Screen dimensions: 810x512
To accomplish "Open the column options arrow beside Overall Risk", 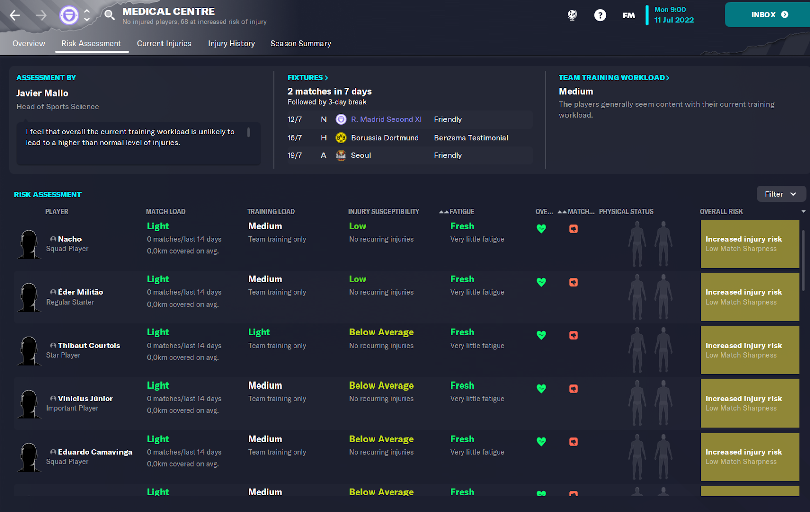I will (803, 211).
